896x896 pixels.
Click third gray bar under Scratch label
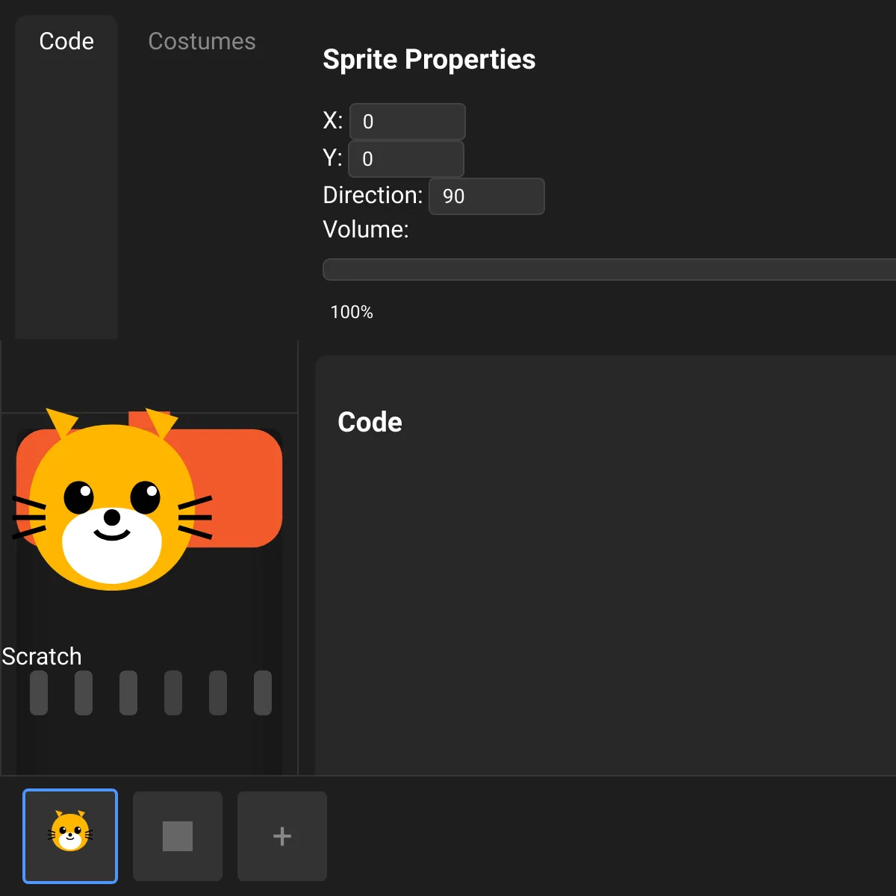point(128,693)
